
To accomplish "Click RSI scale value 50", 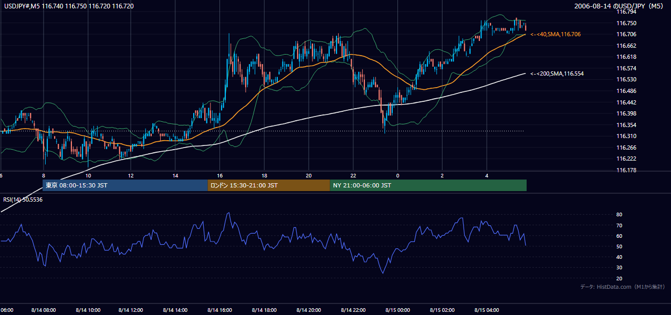I will 619,246.
